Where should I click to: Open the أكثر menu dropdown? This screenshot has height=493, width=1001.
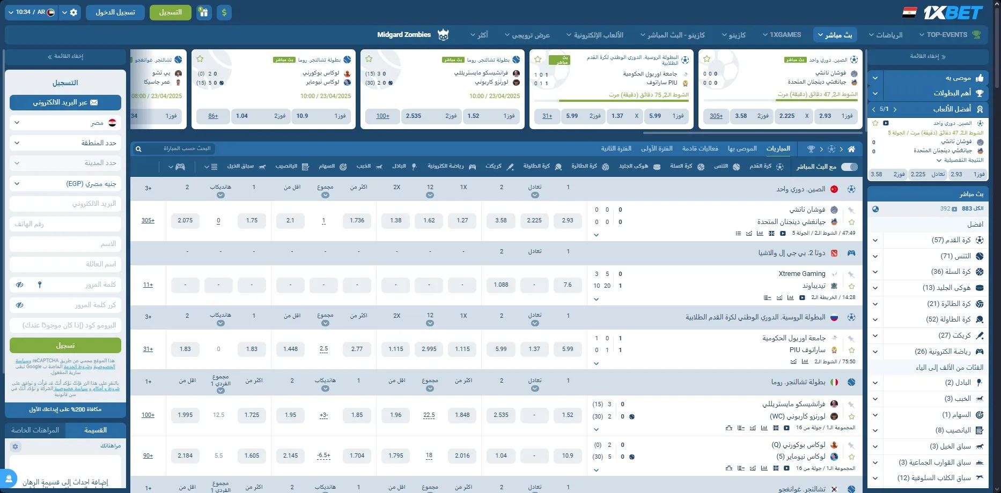click(479, 35)
